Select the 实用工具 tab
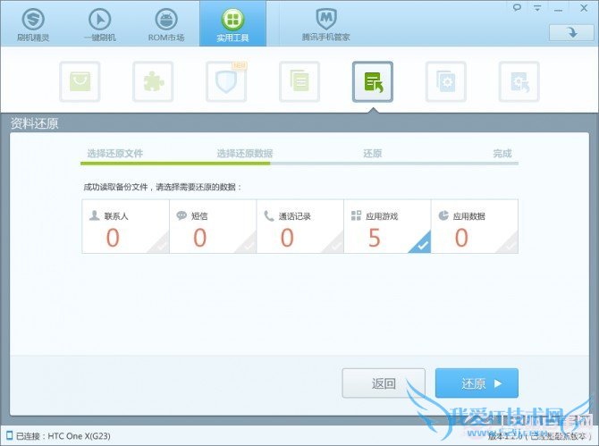Image resolution: width=599 pixels, height=446 pixels. (x=232, y=23)
